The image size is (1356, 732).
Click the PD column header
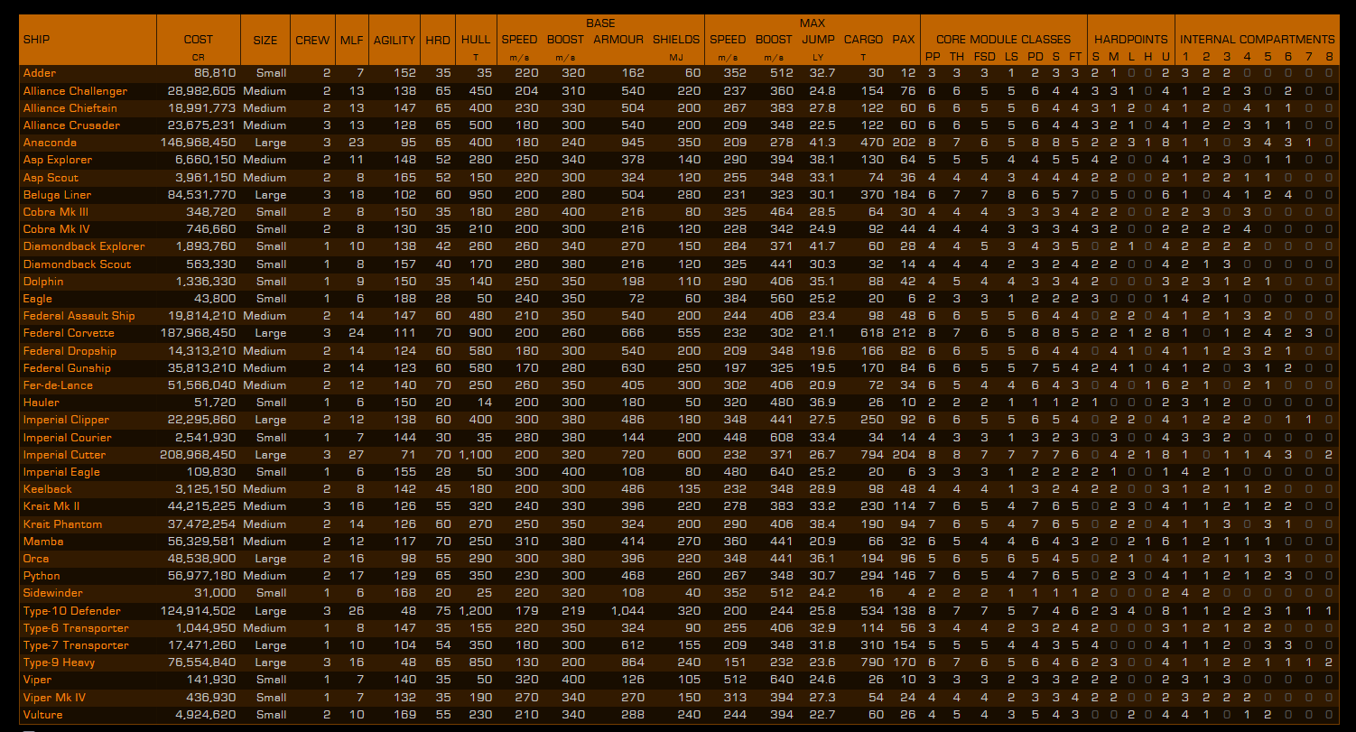click(x=1036, y=57)
